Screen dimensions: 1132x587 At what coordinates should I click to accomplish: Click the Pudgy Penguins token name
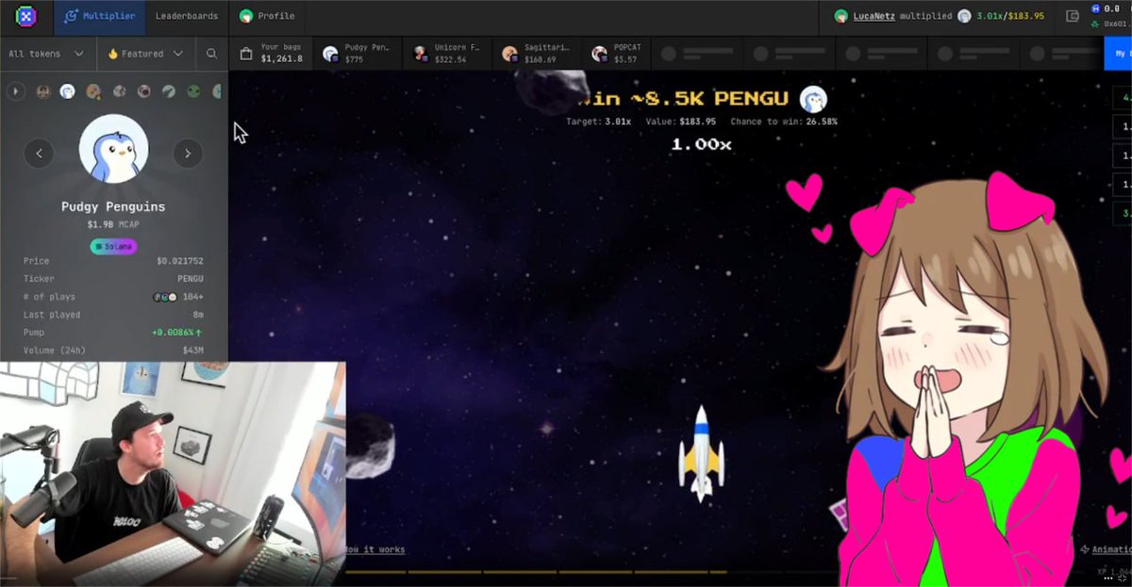click(x=113, y=206)
